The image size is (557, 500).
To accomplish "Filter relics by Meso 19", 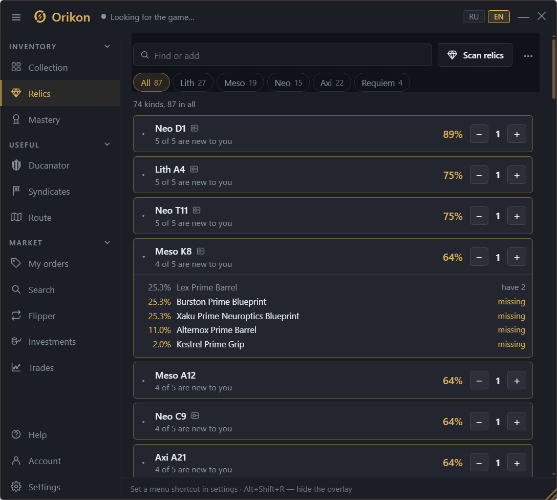I will pos(240,82).
